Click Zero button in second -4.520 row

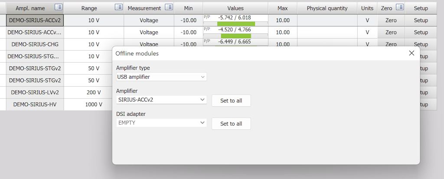(x=391, y=33)
